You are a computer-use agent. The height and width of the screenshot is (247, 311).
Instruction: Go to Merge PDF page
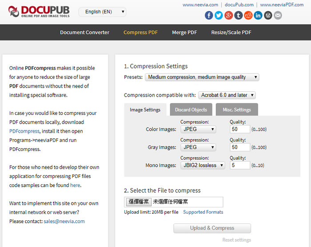click(184, 32)
